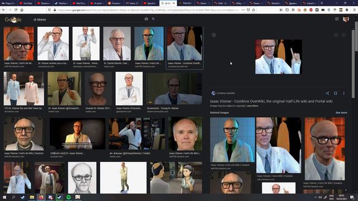This screenshot has height=201, width=358.
Task: Open Isaac Kleiner - Combine OverWiki title link
Action: click(x=271, y=101)
